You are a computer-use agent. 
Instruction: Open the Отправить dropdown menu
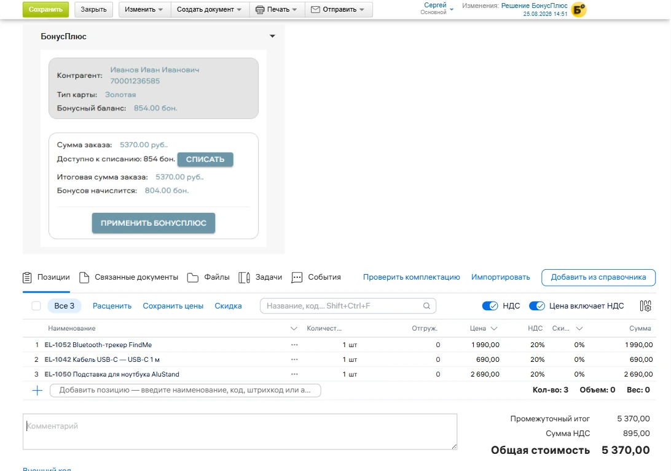[x=339, y=9]
